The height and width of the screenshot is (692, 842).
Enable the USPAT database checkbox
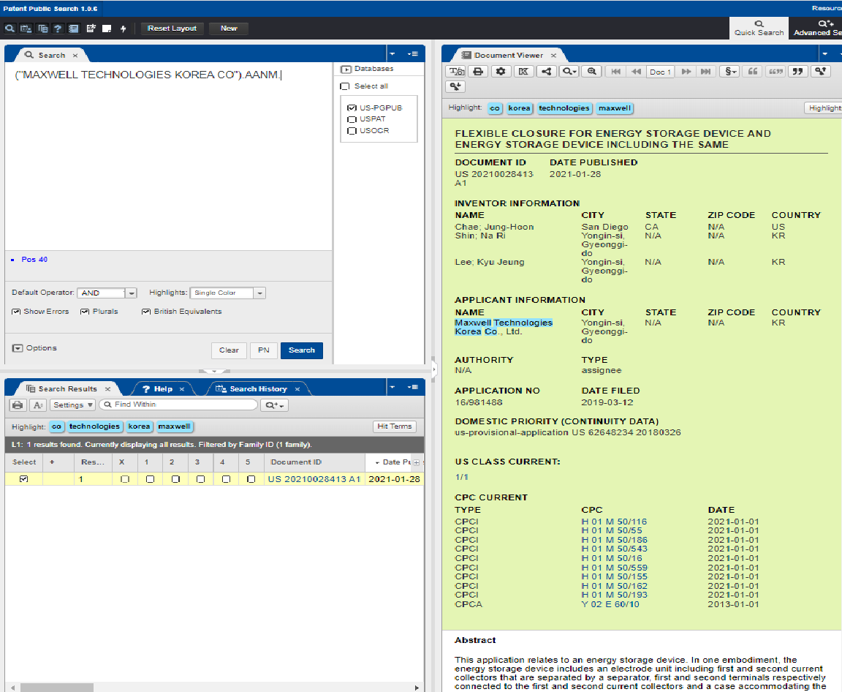352,119
